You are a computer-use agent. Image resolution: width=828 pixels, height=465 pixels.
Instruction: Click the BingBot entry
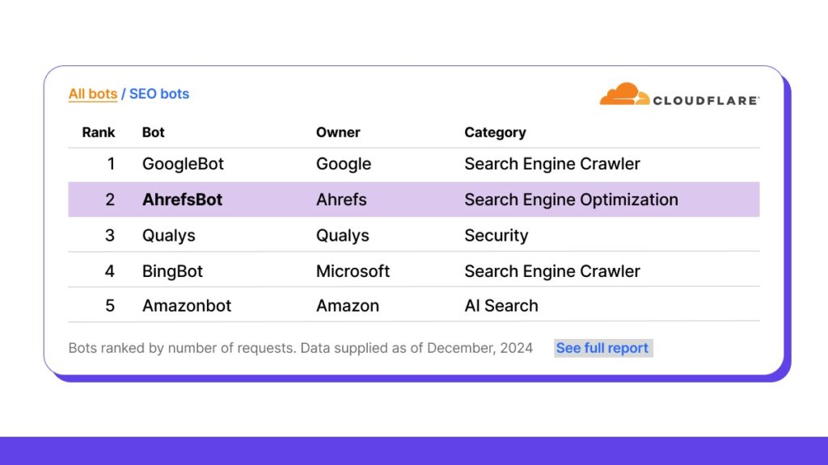coord(172,270)
